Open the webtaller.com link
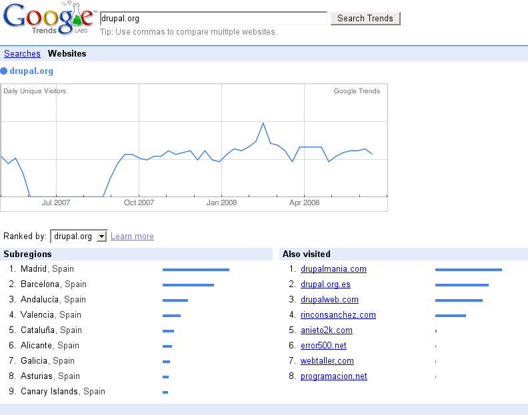 pos(327,361)
